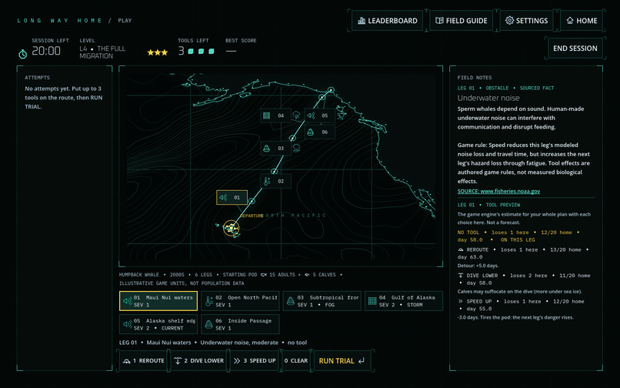
Task: Click the enter arrow icon on Run Trial
Action: point(361,361)
